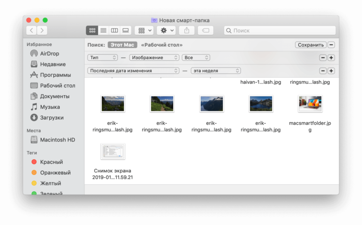
Task: Go back with the left arrow button
Action: click(x=32, y=30)
